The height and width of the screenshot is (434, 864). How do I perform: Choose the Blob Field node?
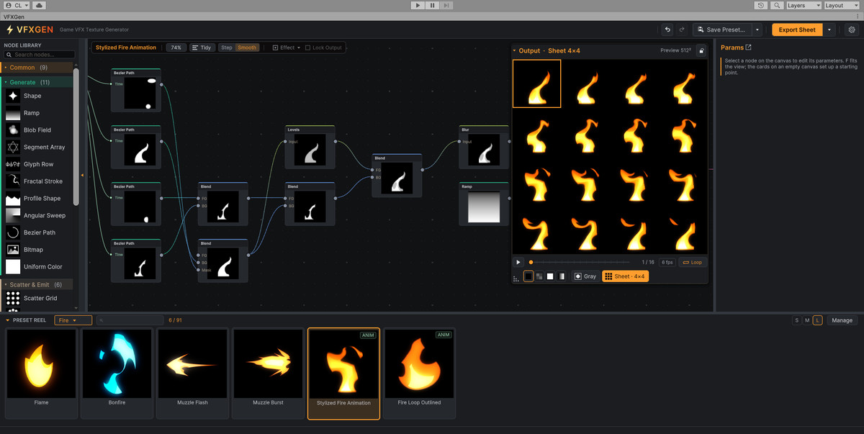[38, 130]
